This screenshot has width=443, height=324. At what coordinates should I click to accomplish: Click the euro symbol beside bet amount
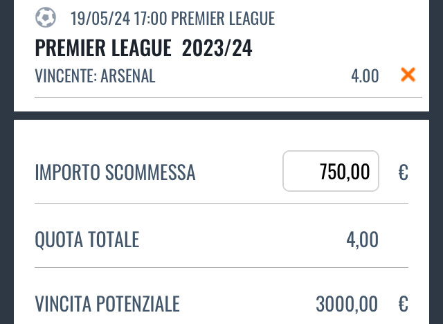tap(403, 172)
